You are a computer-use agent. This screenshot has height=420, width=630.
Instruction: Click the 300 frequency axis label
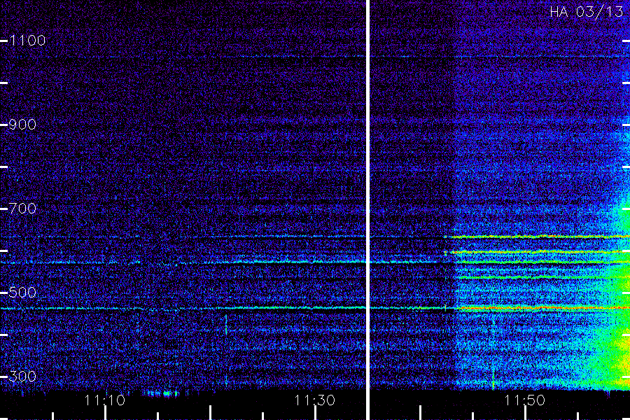coord(22,377)
